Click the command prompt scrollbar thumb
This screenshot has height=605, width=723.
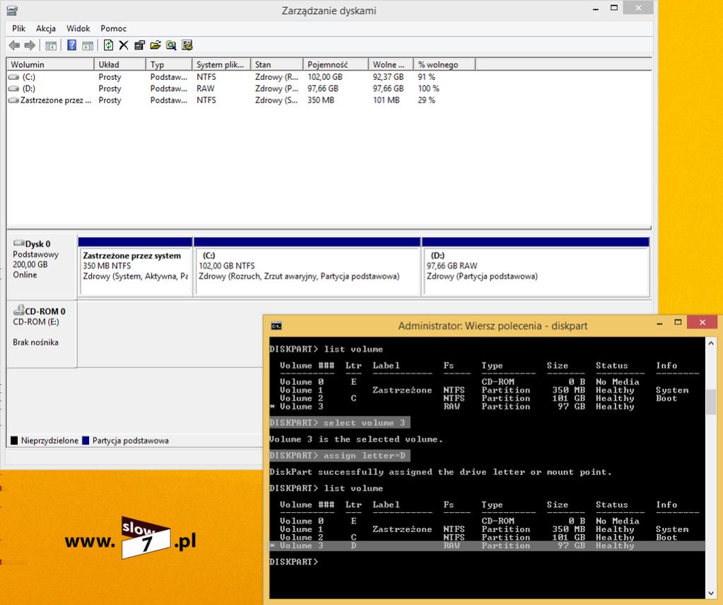pos(710,402)
